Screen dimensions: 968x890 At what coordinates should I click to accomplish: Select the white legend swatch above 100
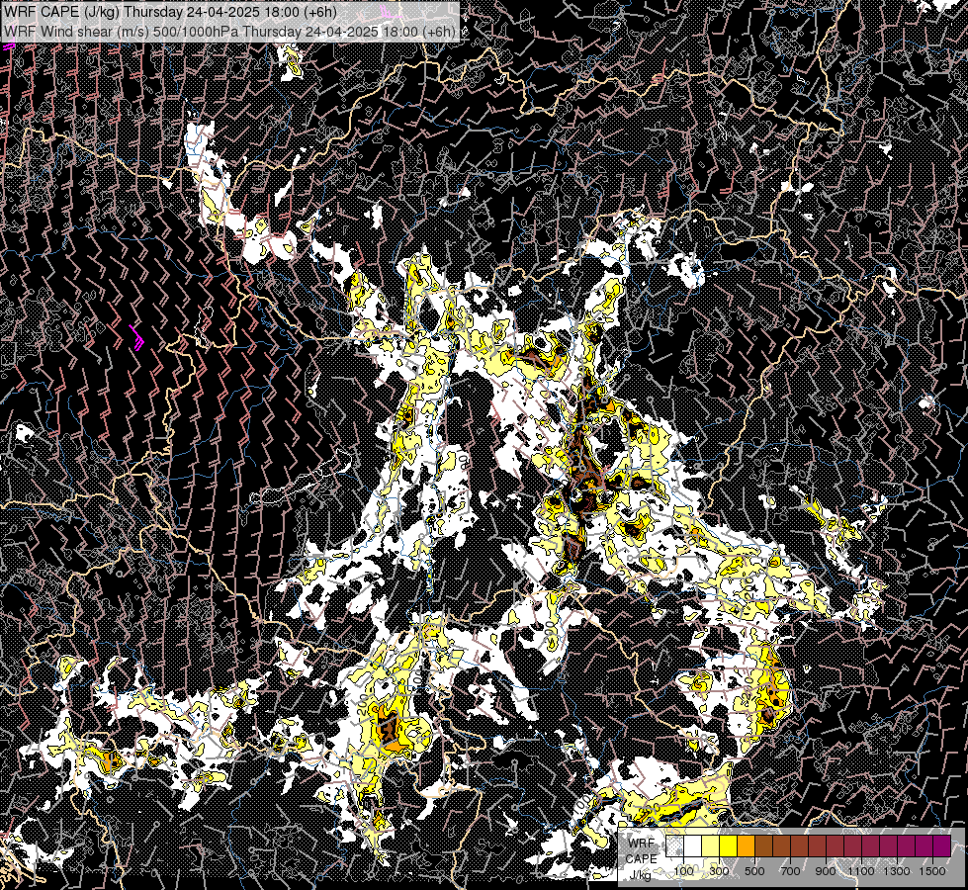point(693,845)
